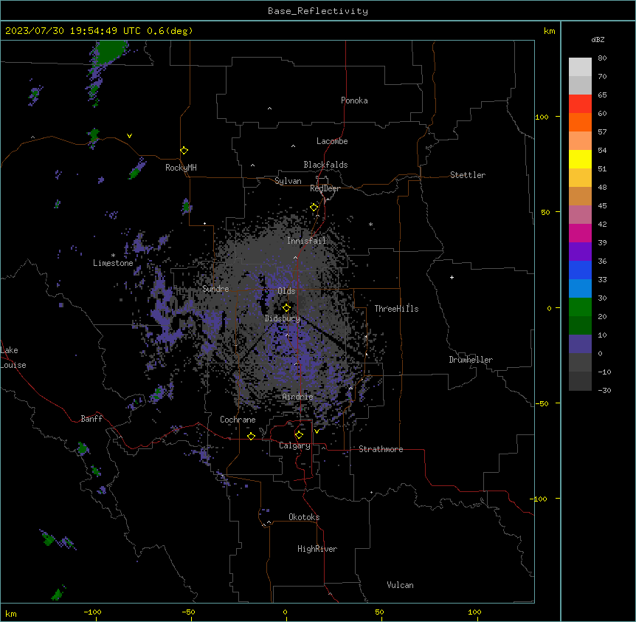Click the Ponoka city label

pyautogui.click(x=354, y=100)
